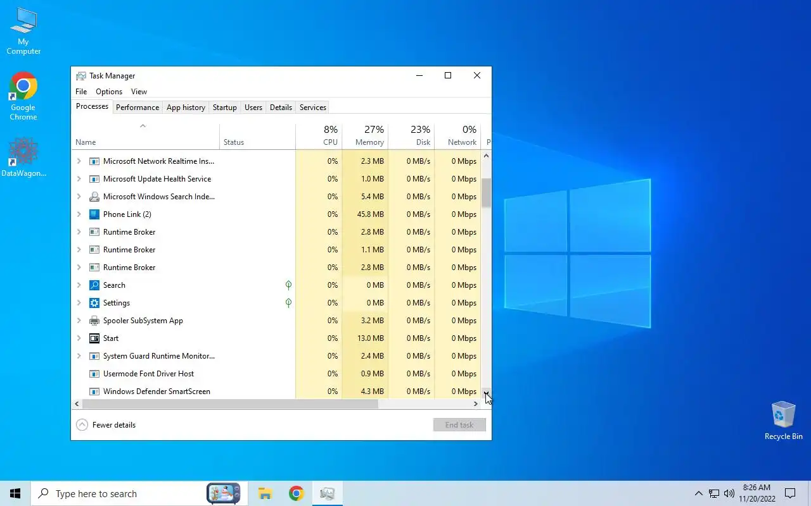Click the horizontal scroll right arrow

pos(476,404)
